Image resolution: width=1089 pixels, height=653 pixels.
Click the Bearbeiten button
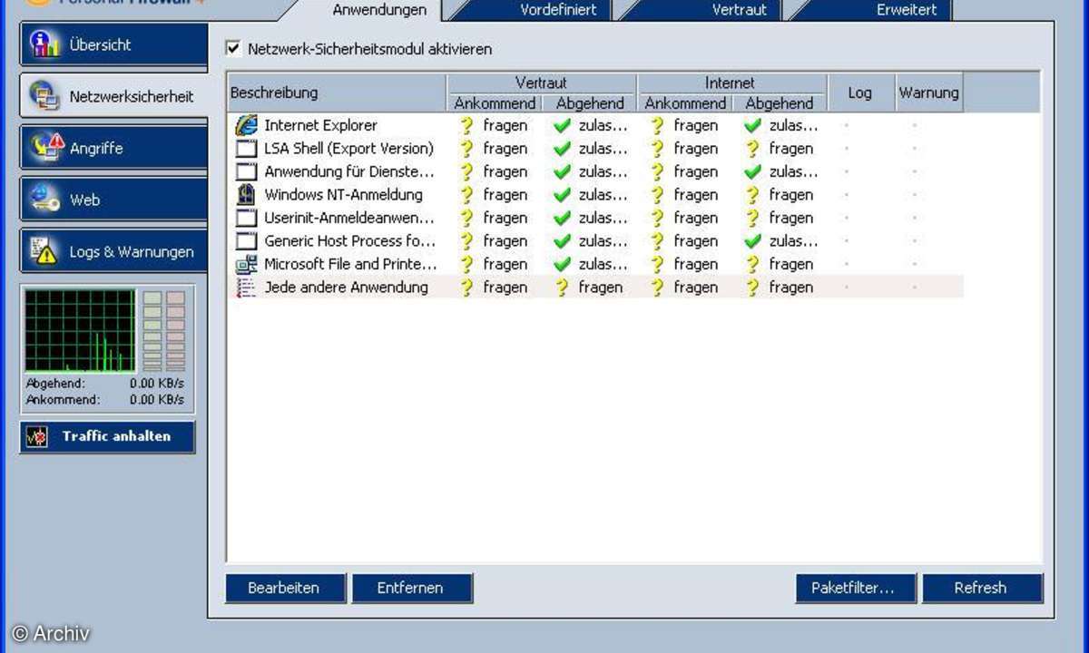pos(285,588)
